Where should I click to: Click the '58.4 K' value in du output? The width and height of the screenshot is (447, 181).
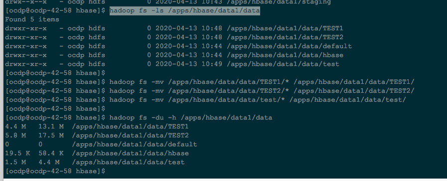pos(51,154)
